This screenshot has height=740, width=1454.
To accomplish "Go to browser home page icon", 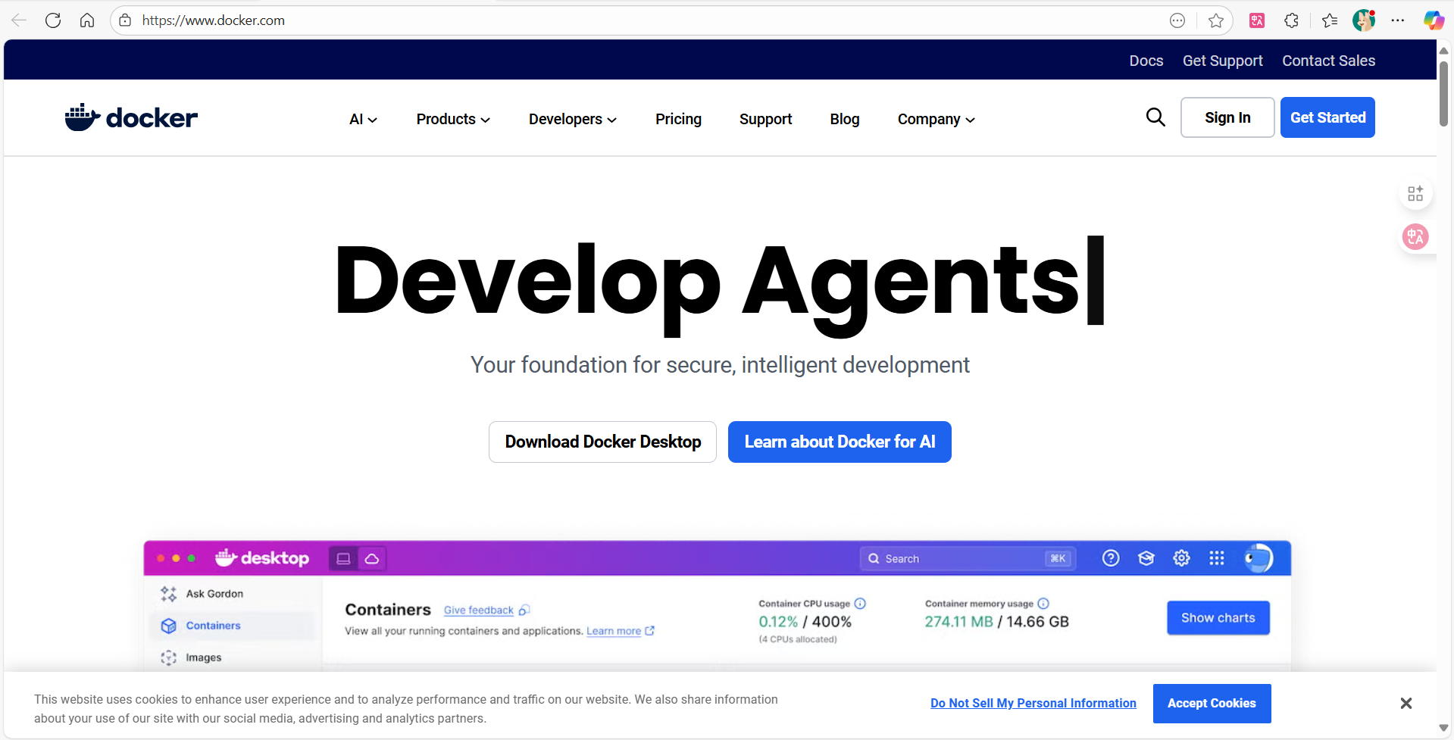I will 87,20.
